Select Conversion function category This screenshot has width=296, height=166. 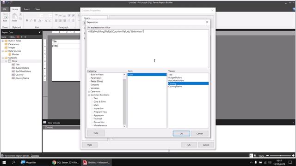pyautogui.click(x=99, y=122)
